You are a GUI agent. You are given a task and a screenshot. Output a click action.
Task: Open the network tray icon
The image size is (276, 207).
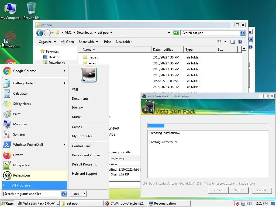pyautogui.click(x=243, y=203)
